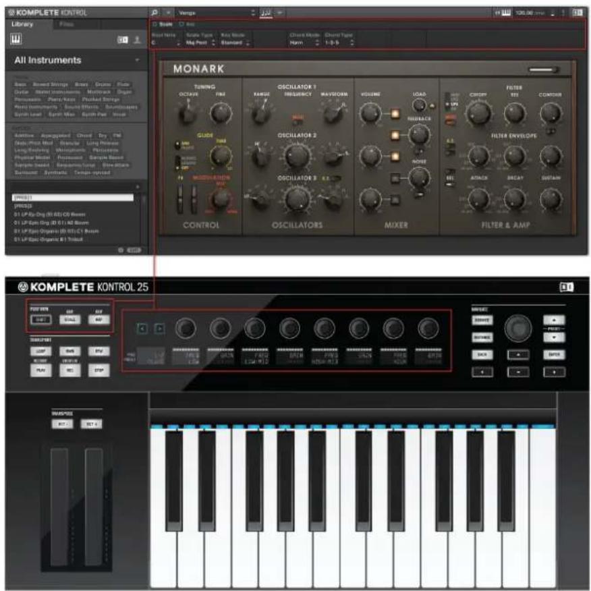
Task: Click the SHIFT button on the keyboard
Action: [40, 320]
